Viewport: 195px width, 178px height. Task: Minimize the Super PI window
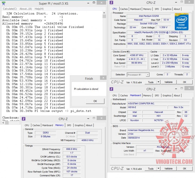pos(88,3)
